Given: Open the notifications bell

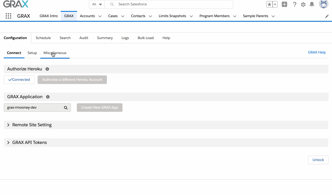Looking at the screenshot, I should [312, 4].
